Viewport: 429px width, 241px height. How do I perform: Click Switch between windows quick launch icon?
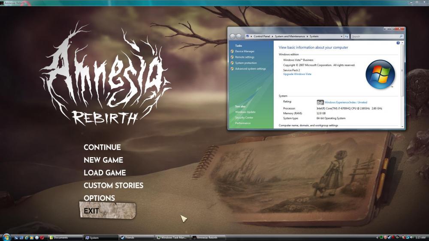21,238
